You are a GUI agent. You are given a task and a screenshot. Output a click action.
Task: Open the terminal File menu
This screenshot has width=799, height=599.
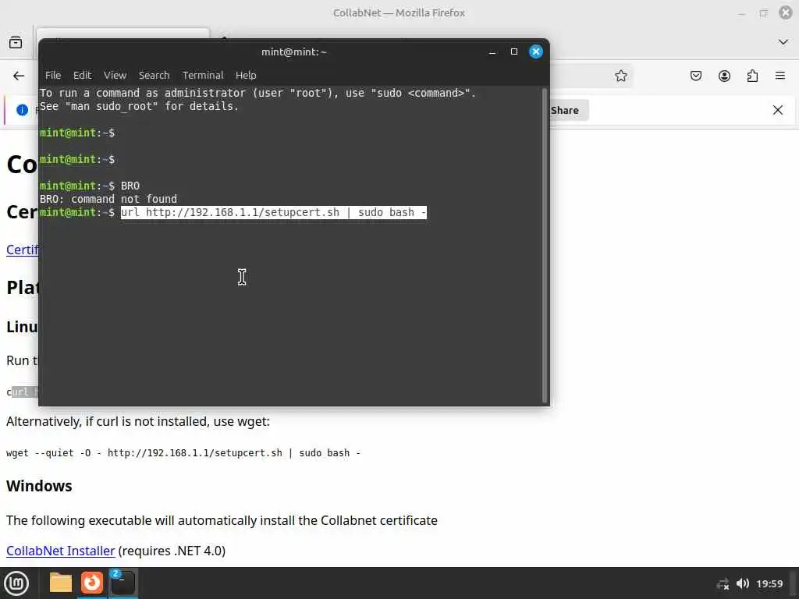tap(53, 76)
